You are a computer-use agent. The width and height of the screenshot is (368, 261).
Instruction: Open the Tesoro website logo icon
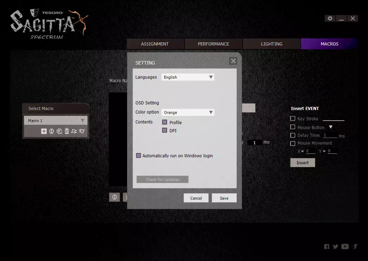pyautogui.click(x=355, y=247)
